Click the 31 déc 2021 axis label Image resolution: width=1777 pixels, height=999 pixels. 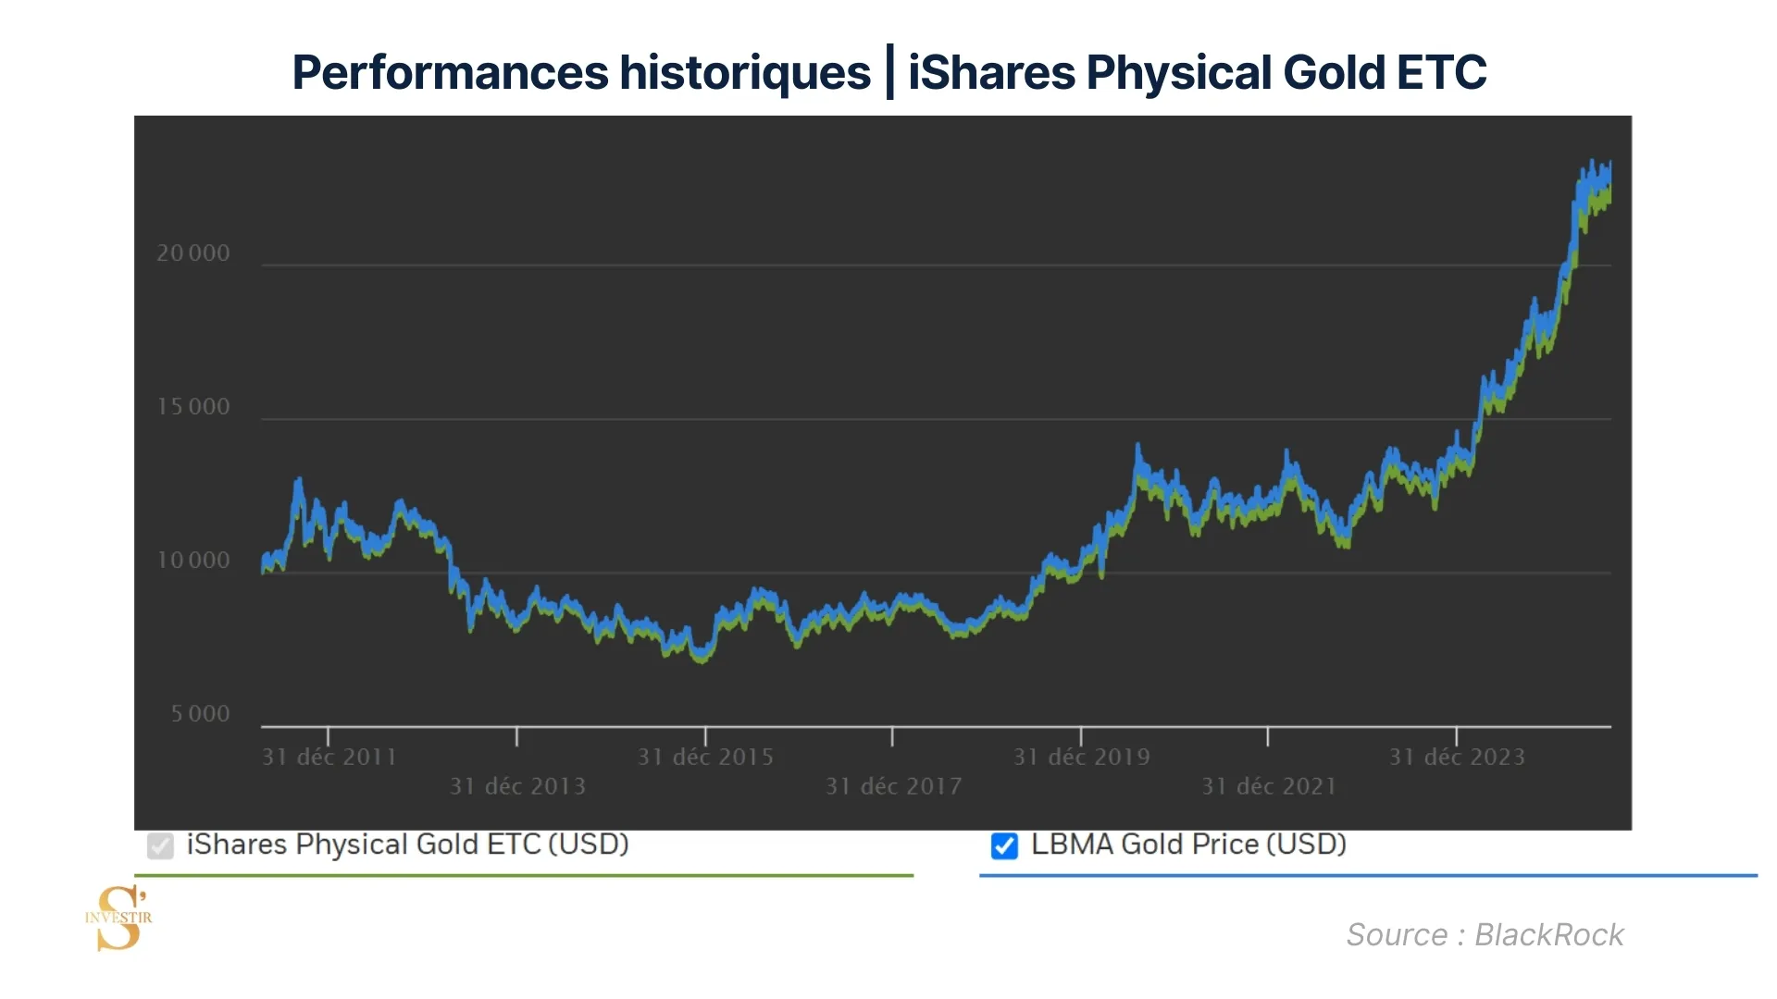coord(1269,787)
